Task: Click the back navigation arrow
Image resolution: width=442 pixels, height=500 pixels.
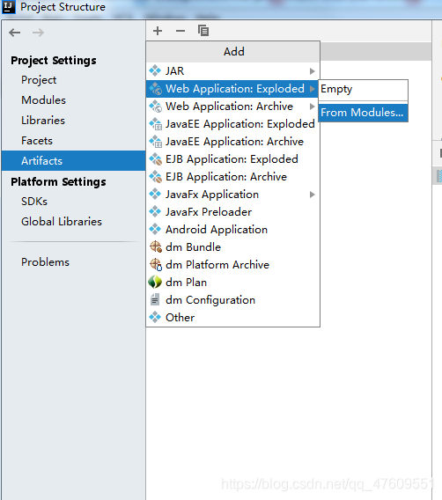Action: 15,33
